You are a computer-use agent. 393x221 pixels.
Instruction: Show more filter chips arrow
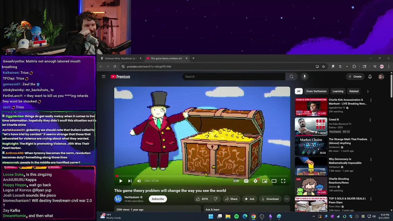point(368,91)
